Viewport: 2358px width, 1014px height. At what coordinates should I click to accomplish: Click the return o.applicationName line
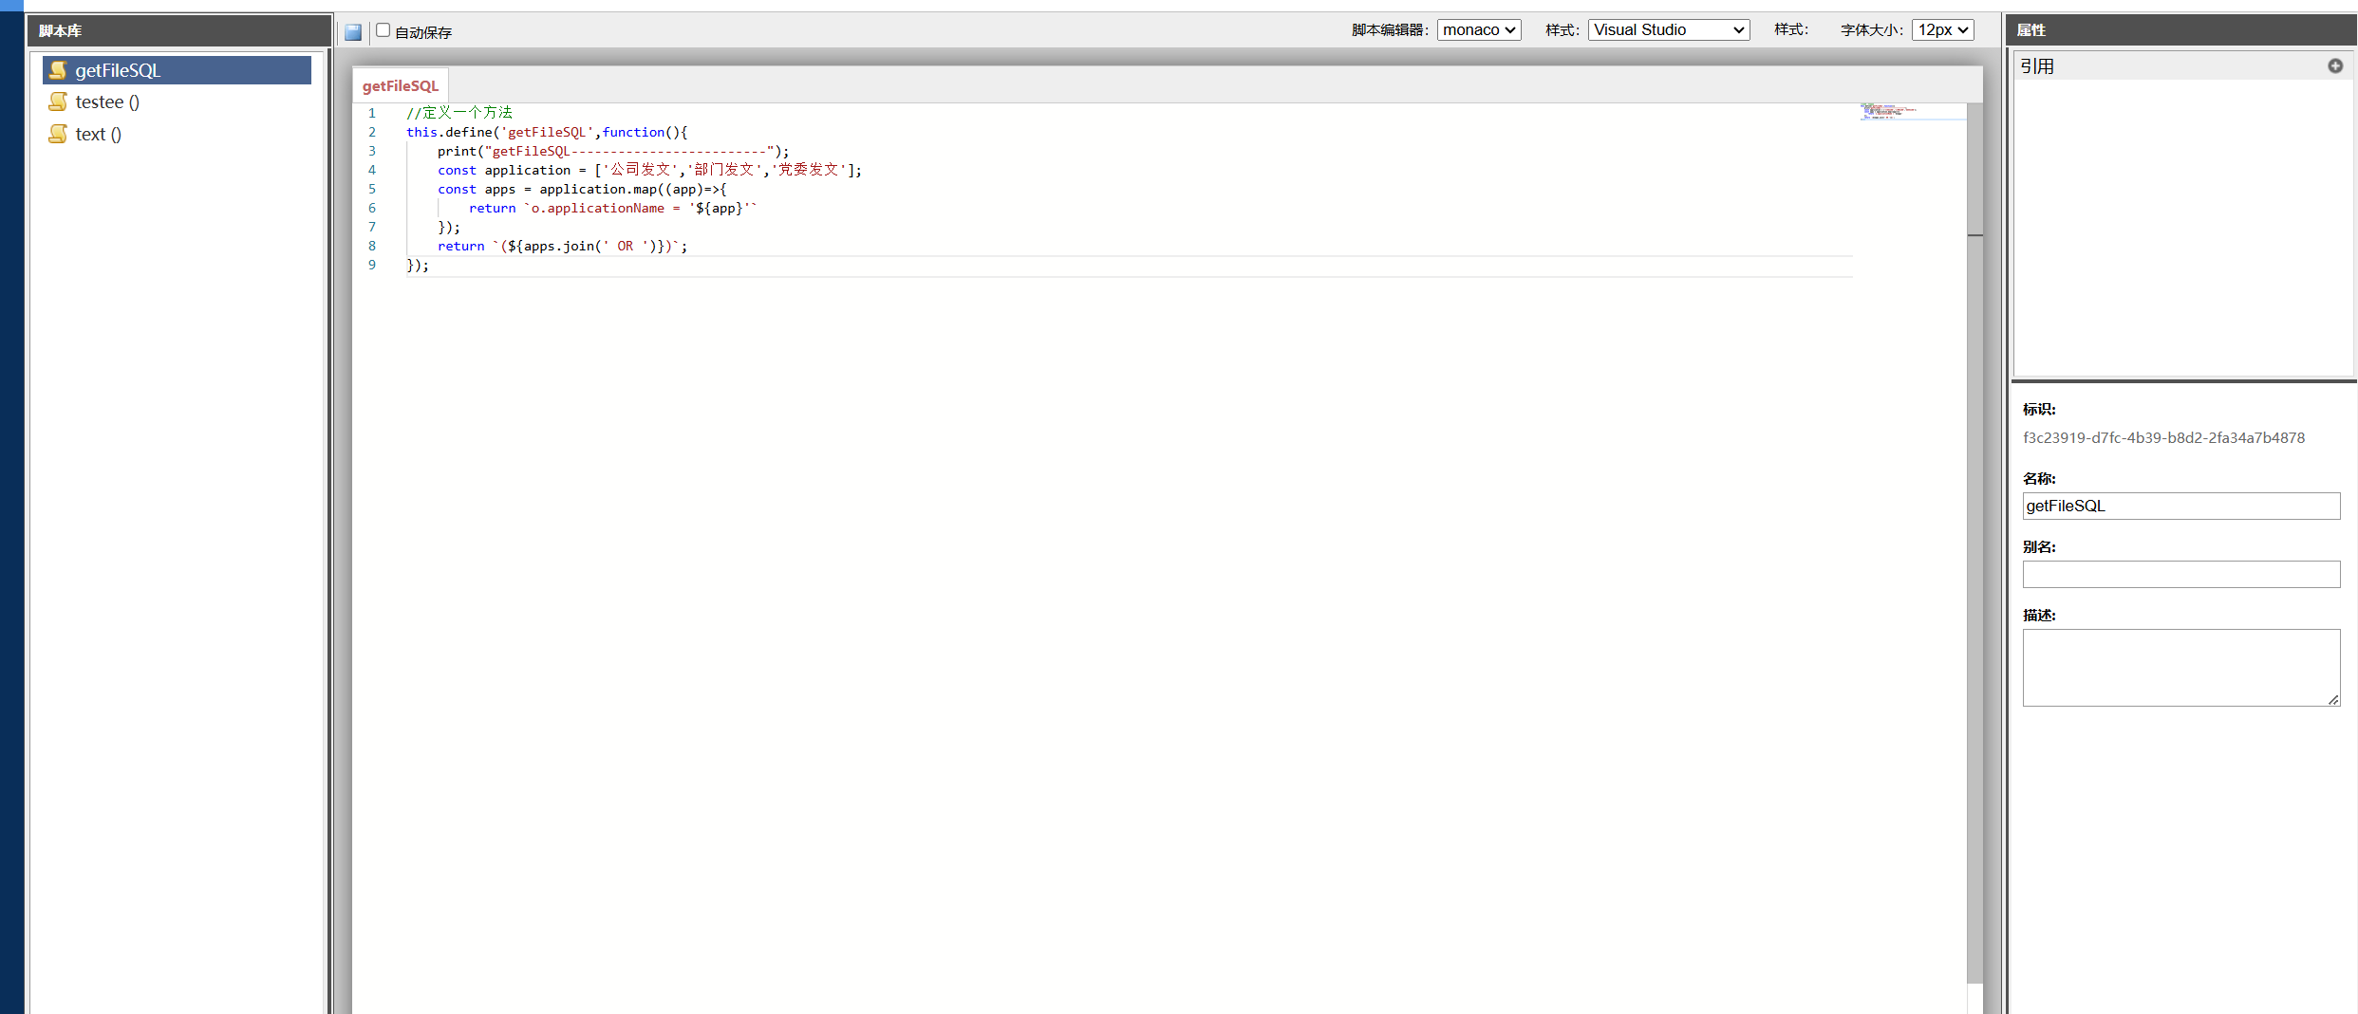pos(613,208)
